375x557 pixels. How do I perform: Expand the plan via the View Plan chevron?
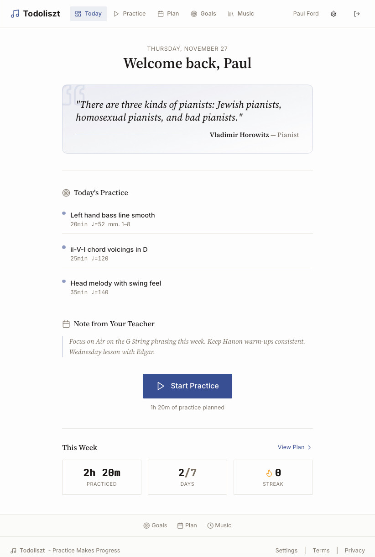point(309,447)
